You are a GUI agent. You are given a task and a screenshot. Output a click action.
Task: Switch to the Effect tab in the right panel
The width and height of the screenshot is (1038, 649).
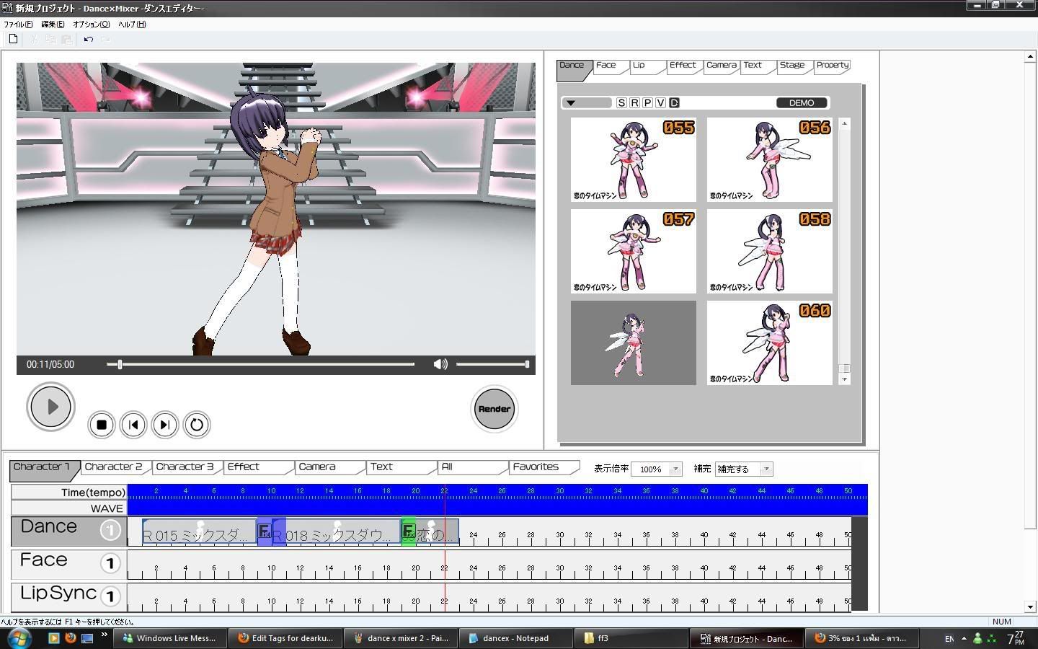[x=683, y=66]
